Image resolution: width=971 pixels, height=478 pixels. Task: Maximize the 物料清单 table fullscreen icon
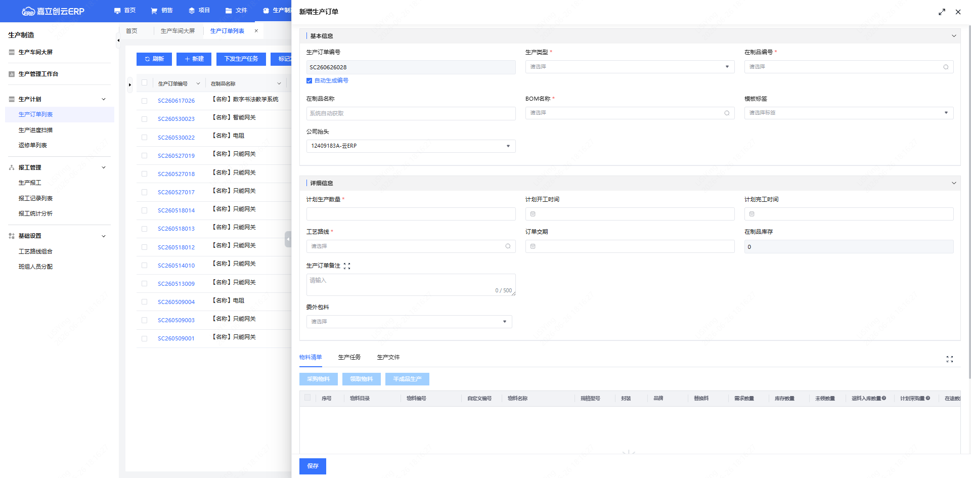pyautogui.click(x=950, y=359)
